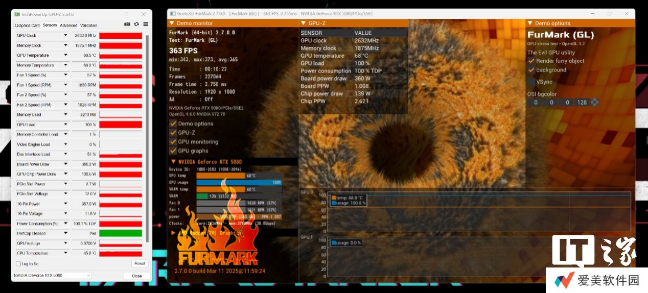Switch to the Graphics Card tab
This screenshot has width=648, height=293.
tap(27, 25)
